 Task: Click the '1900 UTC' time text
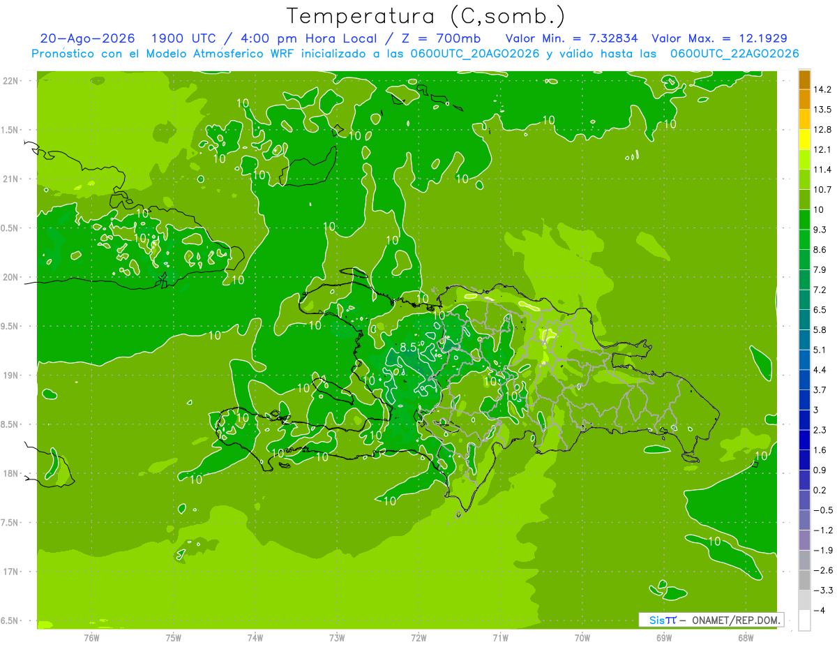click(185, 38)
